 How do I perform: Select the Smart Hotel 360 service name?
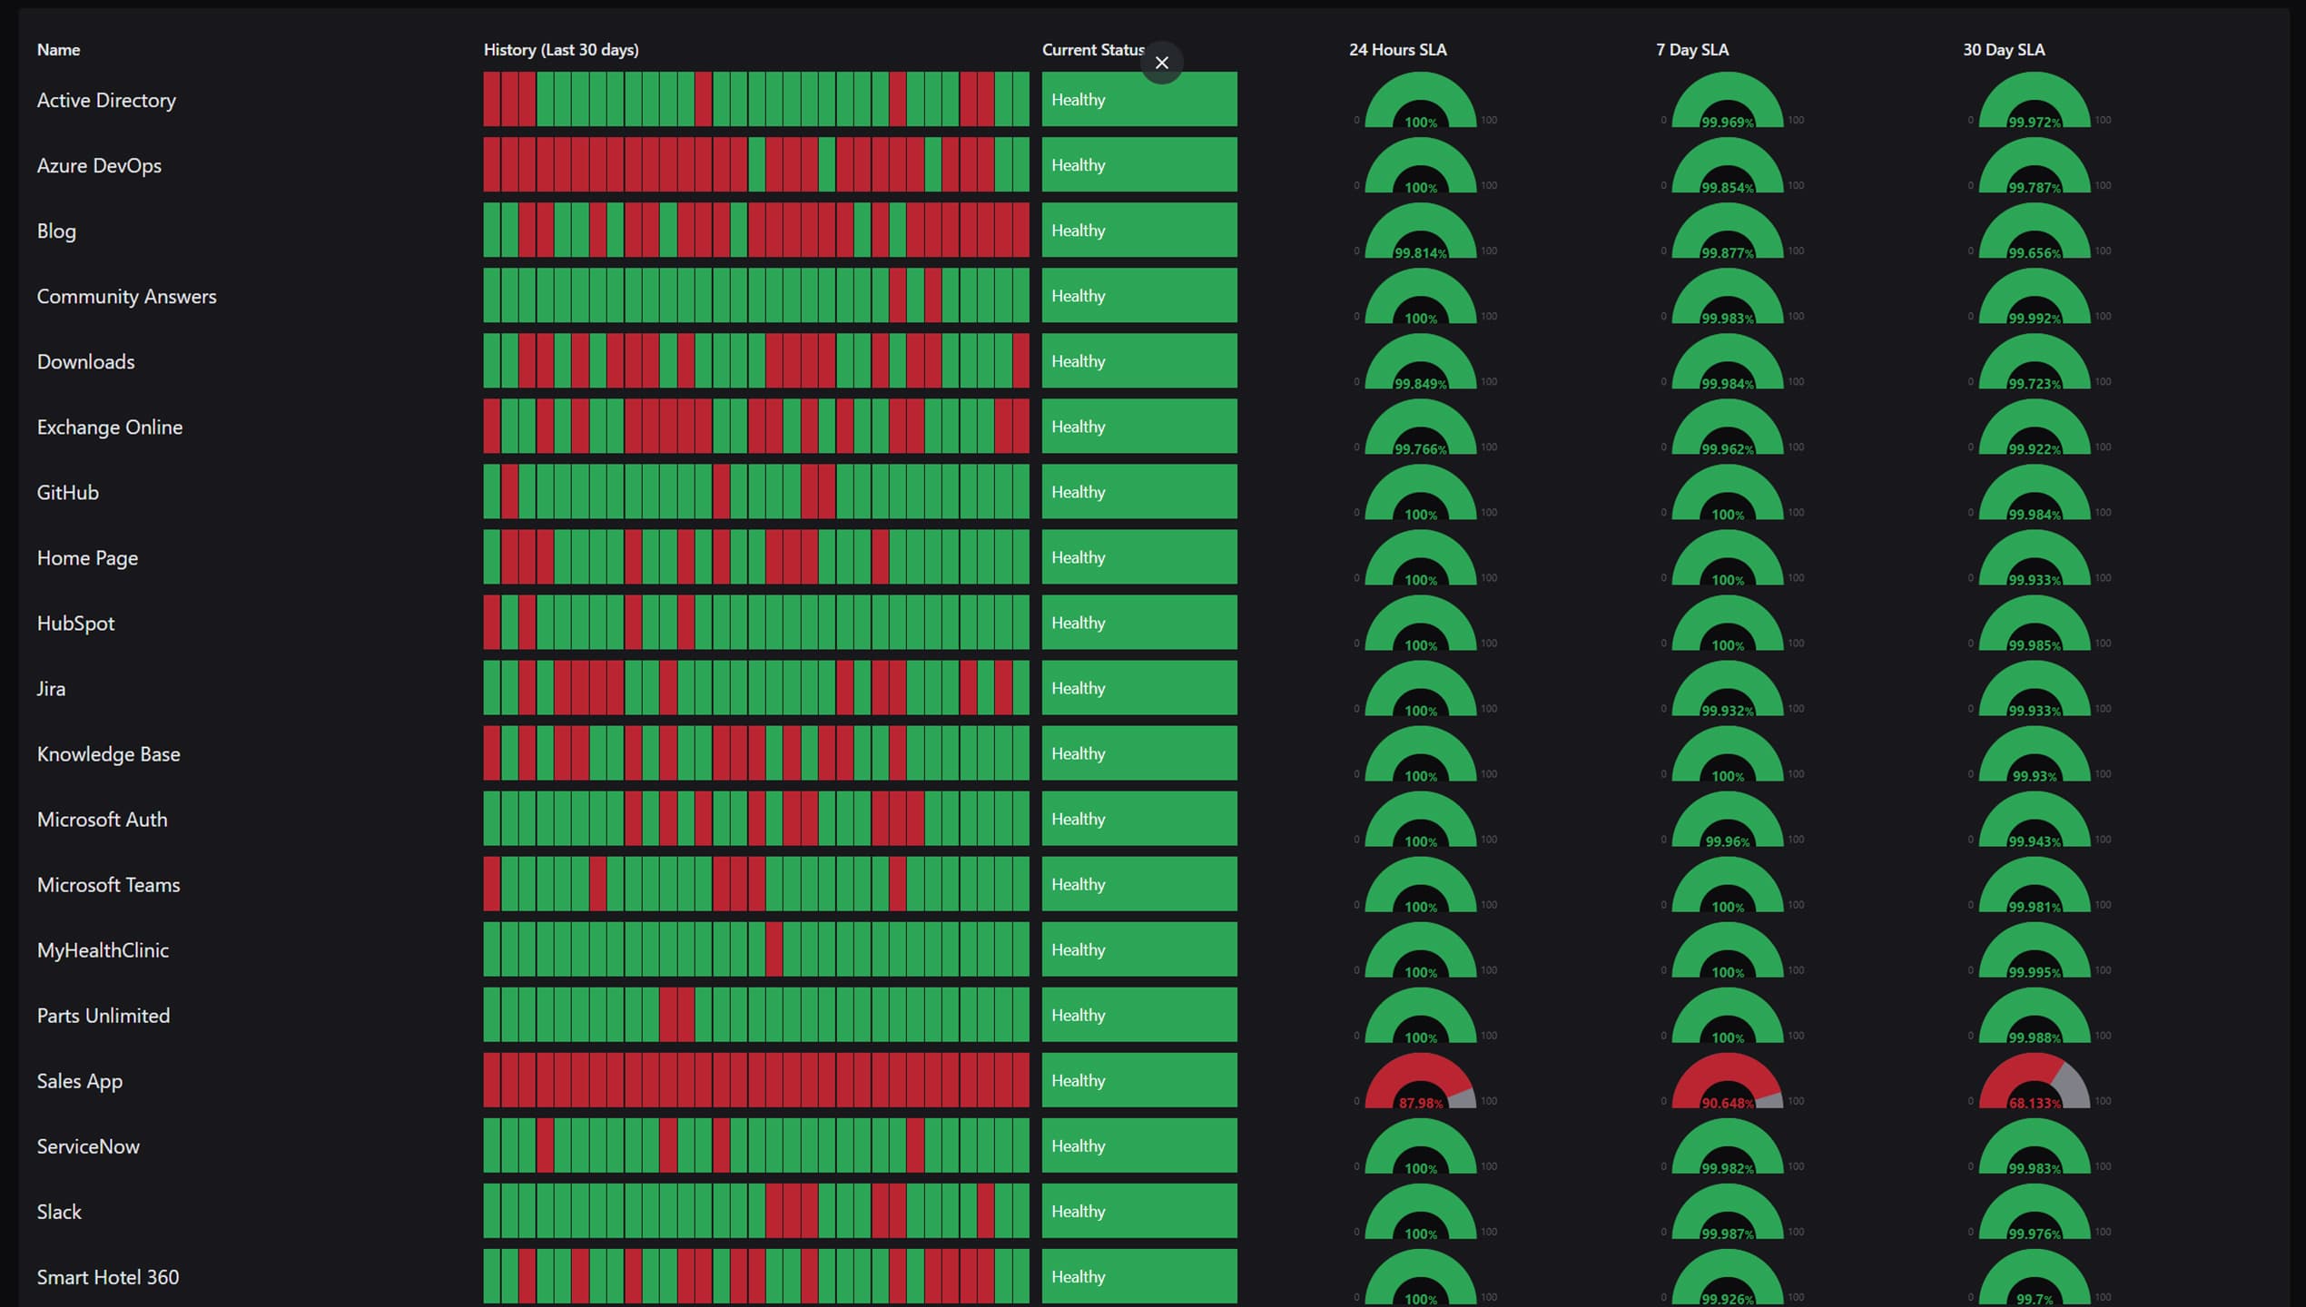coord(107,1276)
